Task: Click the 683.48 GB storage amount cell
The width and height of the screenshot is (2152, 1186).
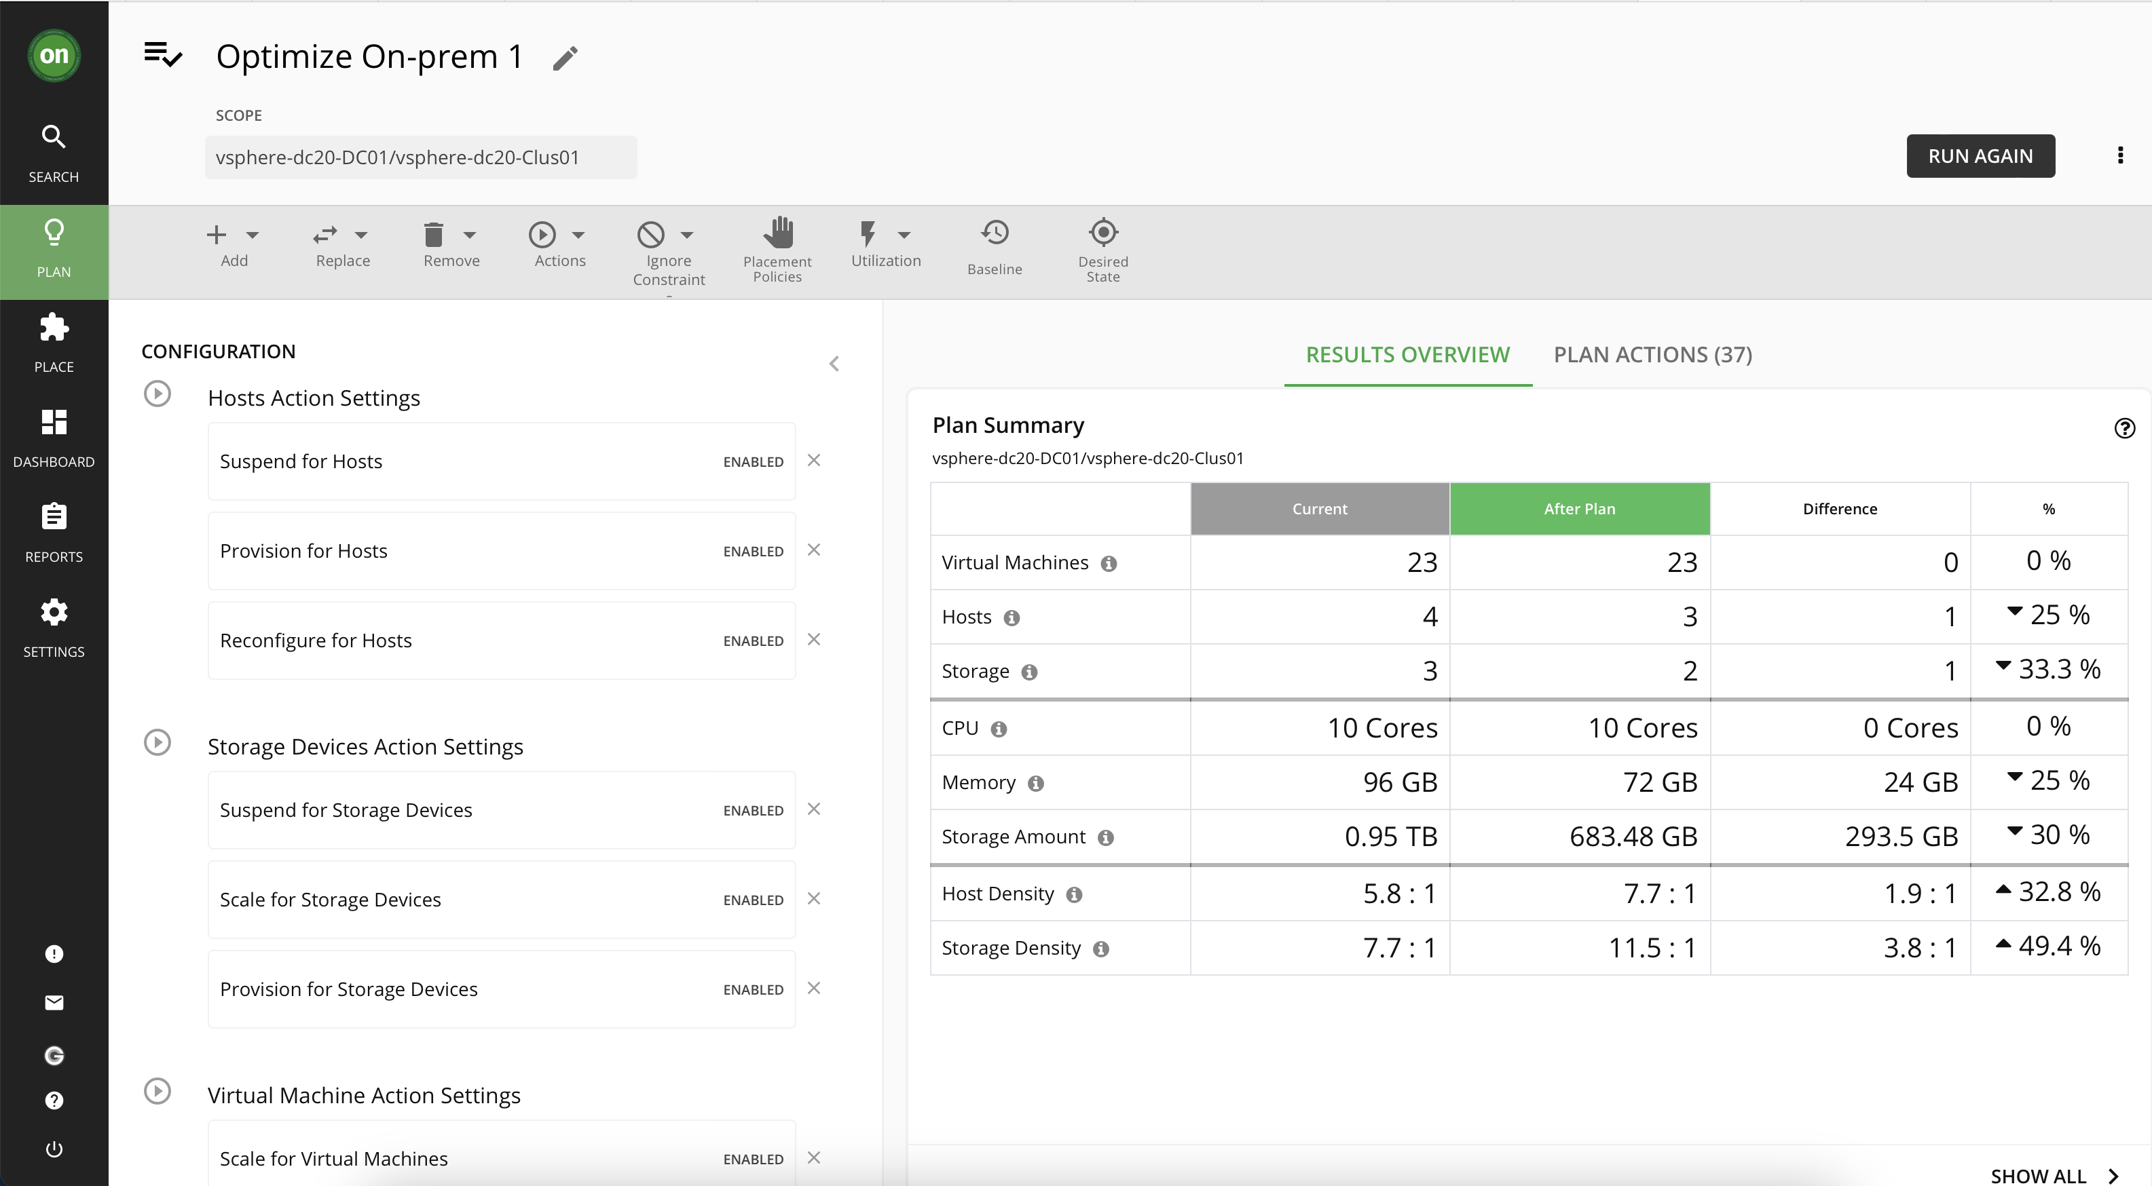Action: [1580, 836]
